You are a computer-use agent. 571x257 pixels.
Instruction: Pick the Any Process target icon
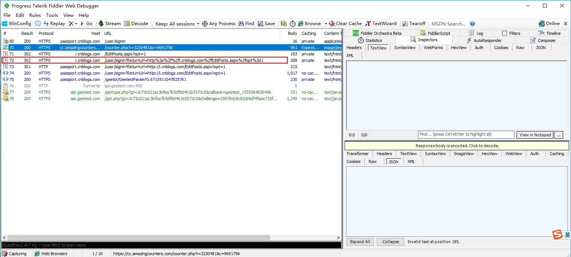click(x=205, y=24)
